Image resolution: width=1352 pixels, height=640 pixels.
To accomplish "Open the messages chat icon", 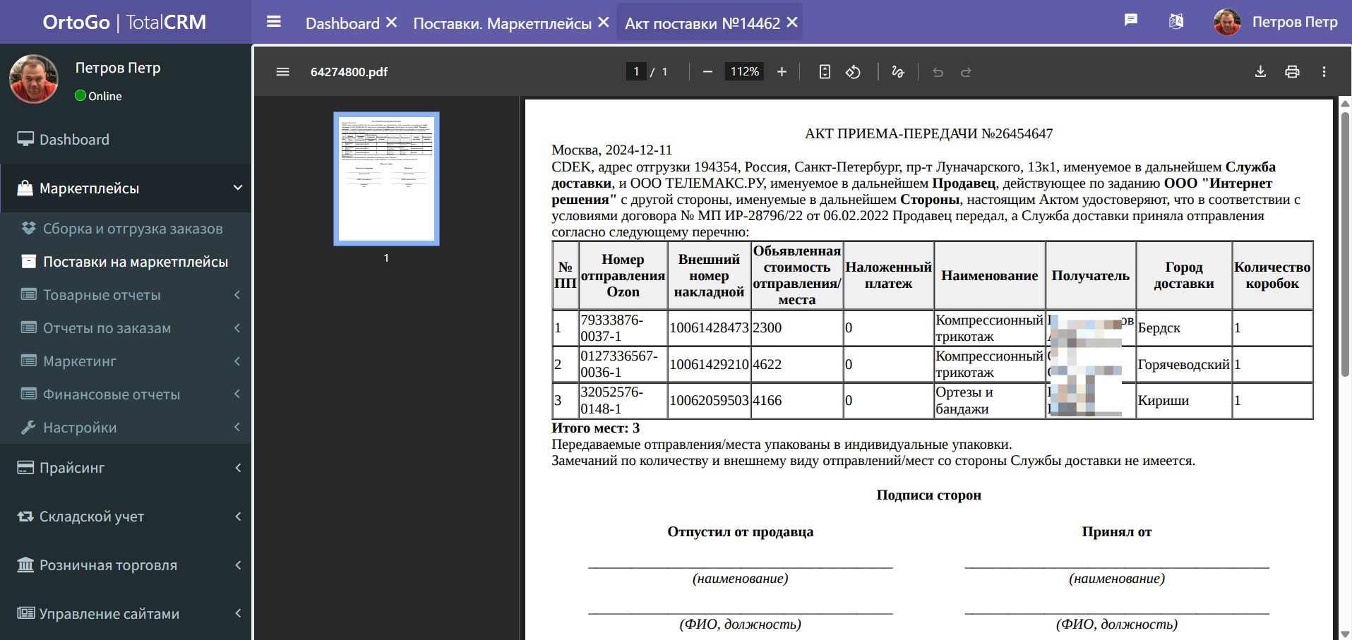I will 1130,20.
